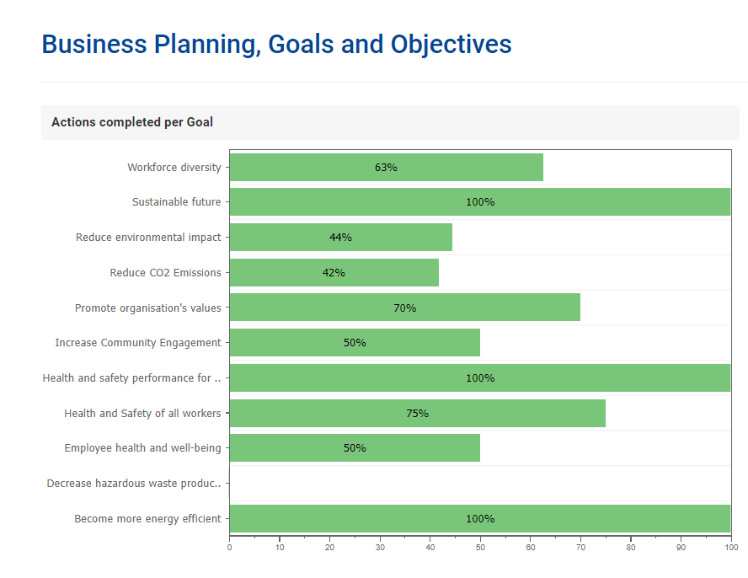Click the 75% value label in the chart
The width and height of the screenshot is (748, 578).
point(417,413)
